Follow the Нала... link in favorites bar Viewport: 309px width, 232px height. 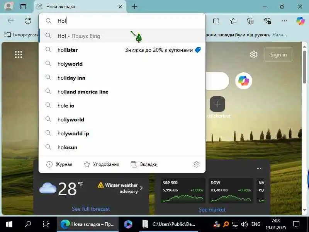(x=279, y=35)
